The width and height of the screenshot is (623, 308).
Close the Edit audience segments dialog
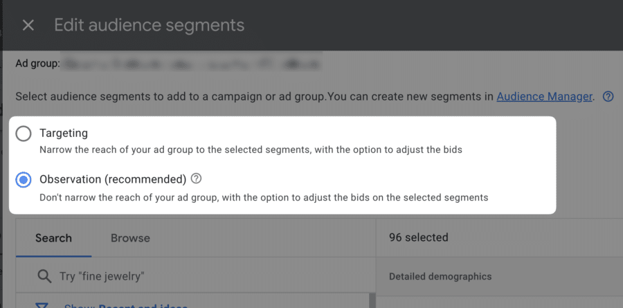28,26
